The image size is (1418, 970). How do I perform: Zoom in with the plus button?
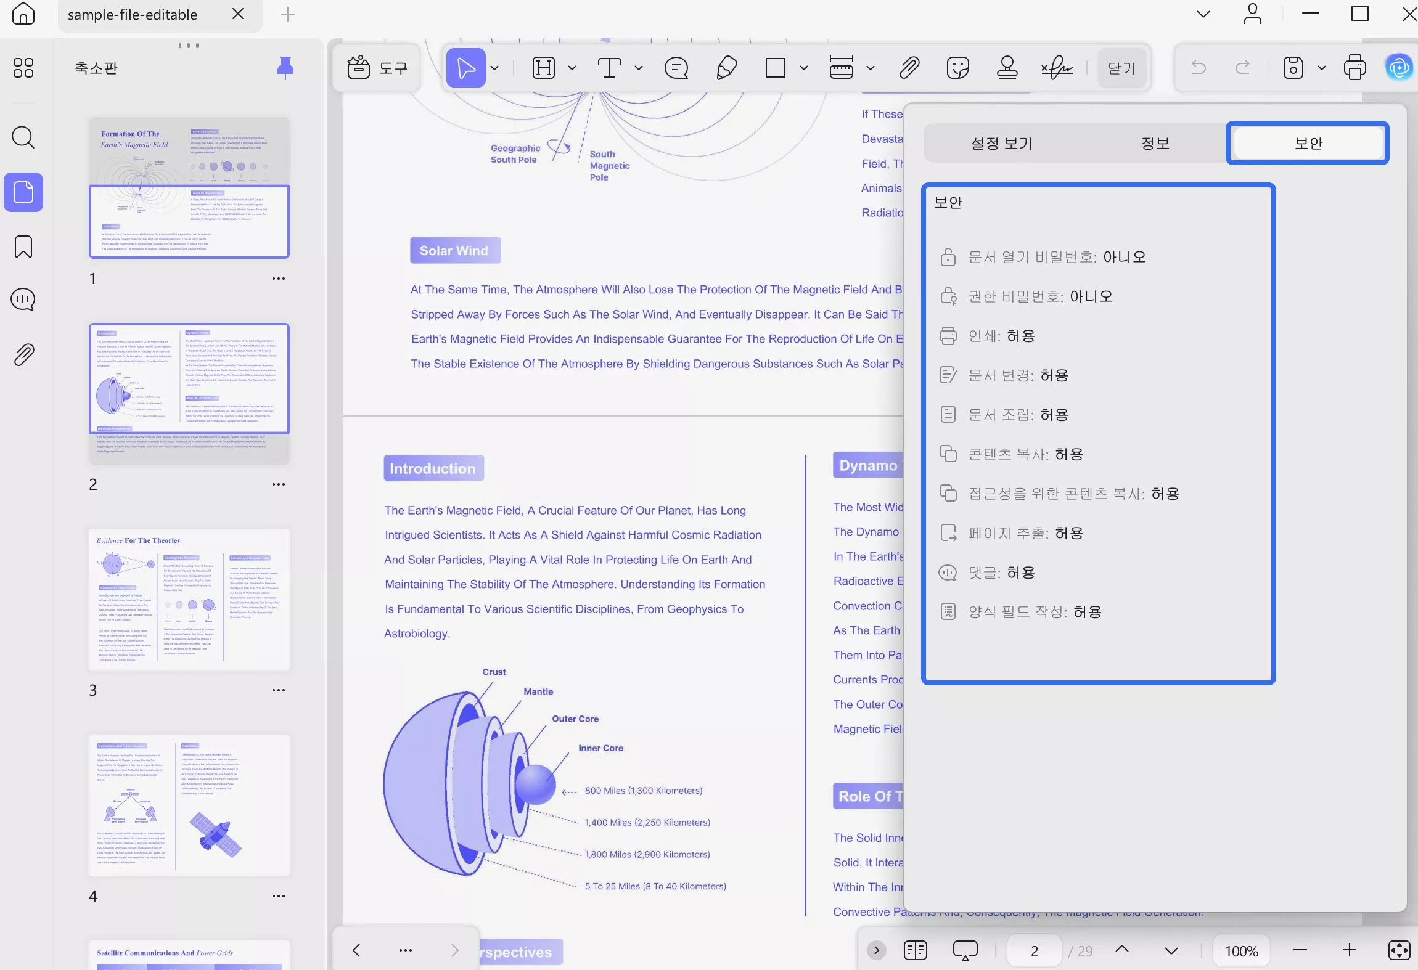pyautogui.click(x=1350, y=950)
